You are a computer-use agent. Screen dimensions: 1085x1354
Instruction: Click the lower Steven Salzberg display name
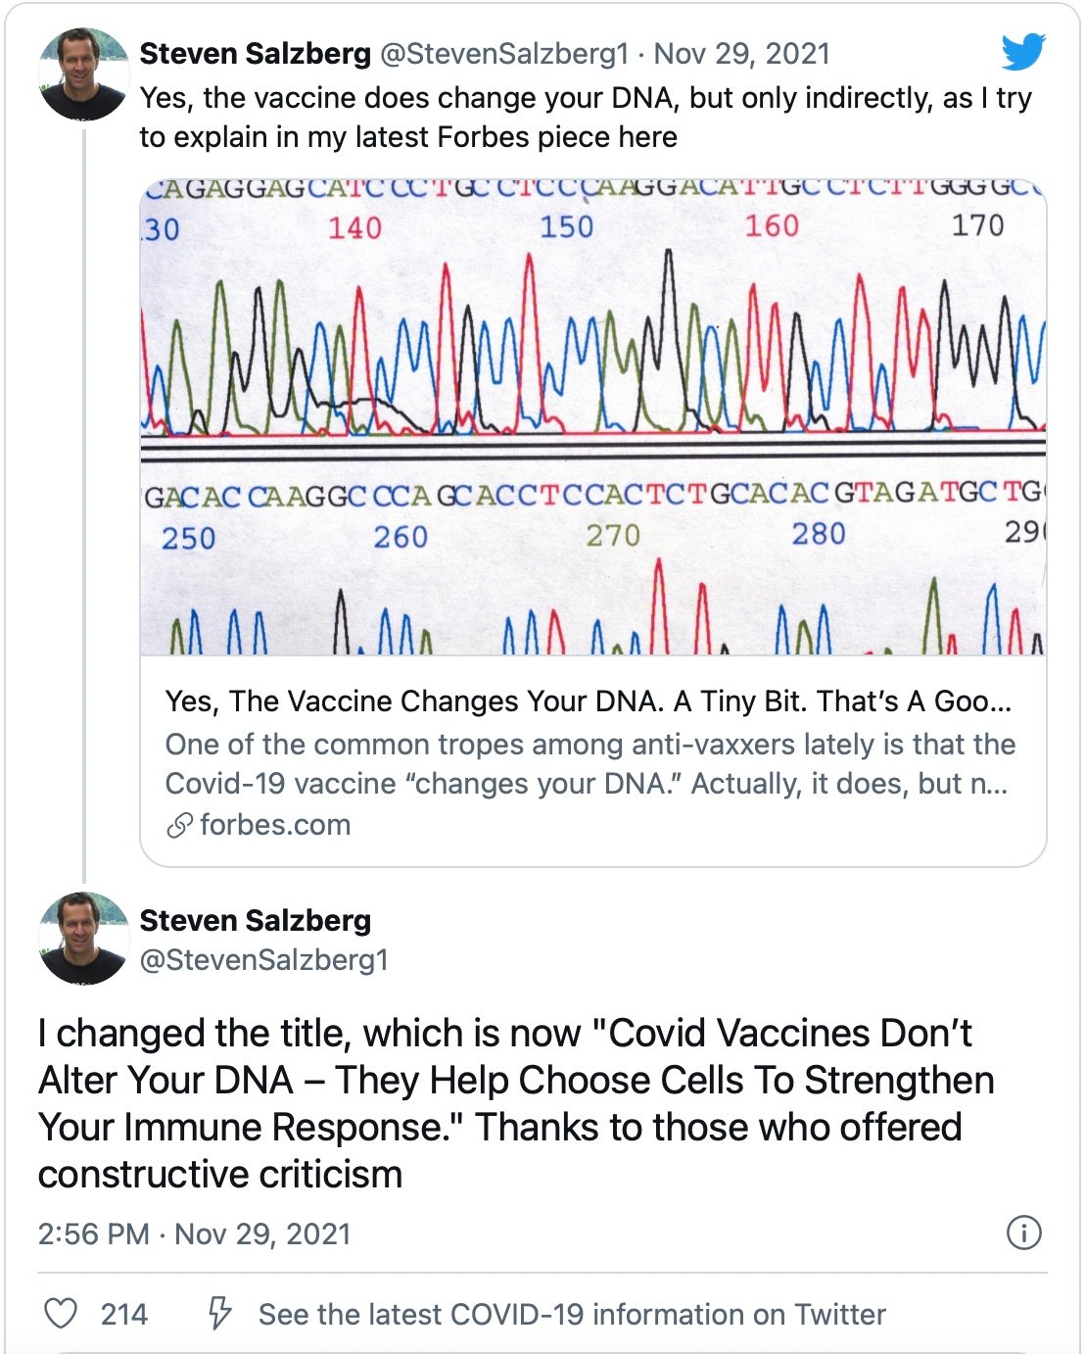point(255,920)
